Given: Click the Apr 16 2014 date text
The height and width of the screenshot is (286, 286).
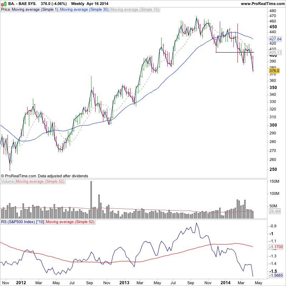Looking at the screenshot, I should tap(97, 4).
